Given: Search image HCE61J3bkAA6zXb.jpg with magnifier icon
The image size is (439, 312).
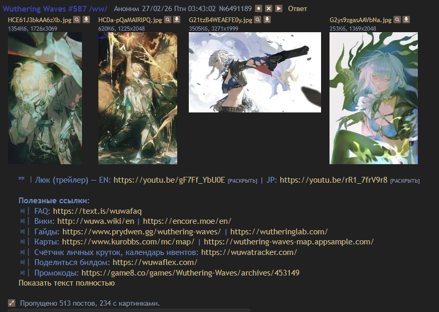Looking at the screenshot, I should pos(77,20).
